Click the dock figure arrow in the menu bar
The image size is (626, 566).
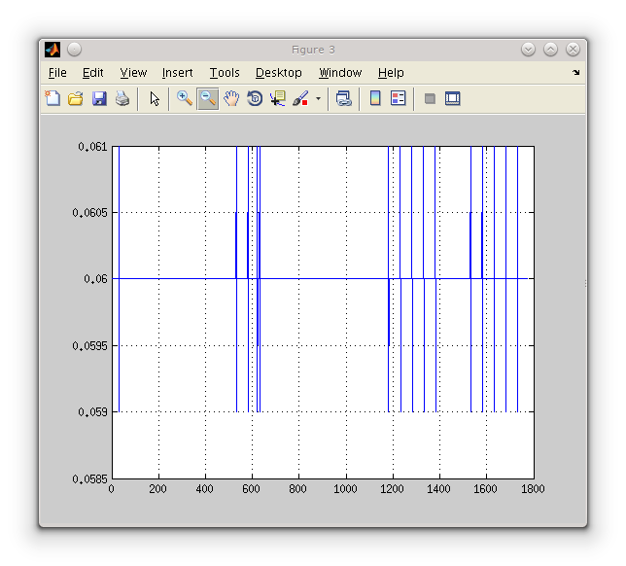575,73
